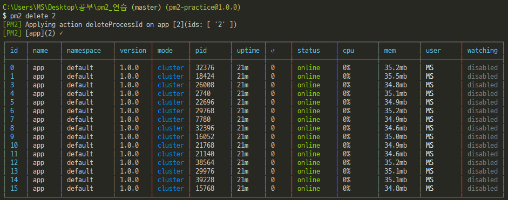Click pid value 21140
The image size is (508, 200).
205,154
